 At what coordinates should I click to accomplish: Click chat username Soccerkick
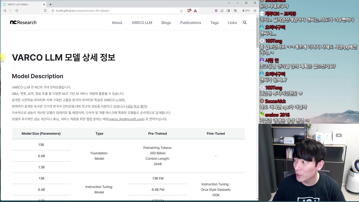pos(275,101)
